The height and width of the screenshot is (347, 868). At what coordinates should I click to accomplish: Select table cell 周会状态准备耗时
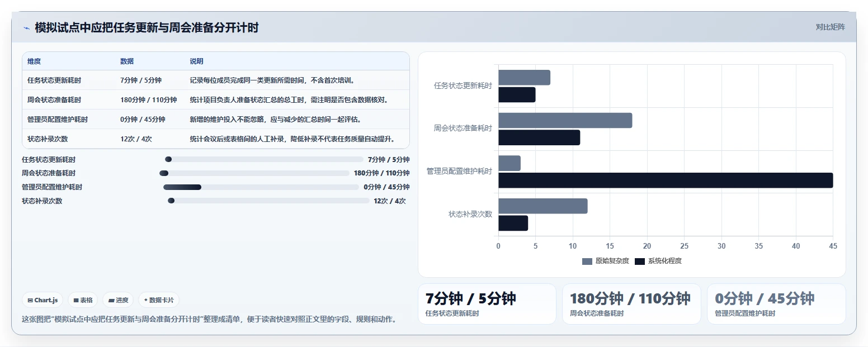[x=54, y=100]
